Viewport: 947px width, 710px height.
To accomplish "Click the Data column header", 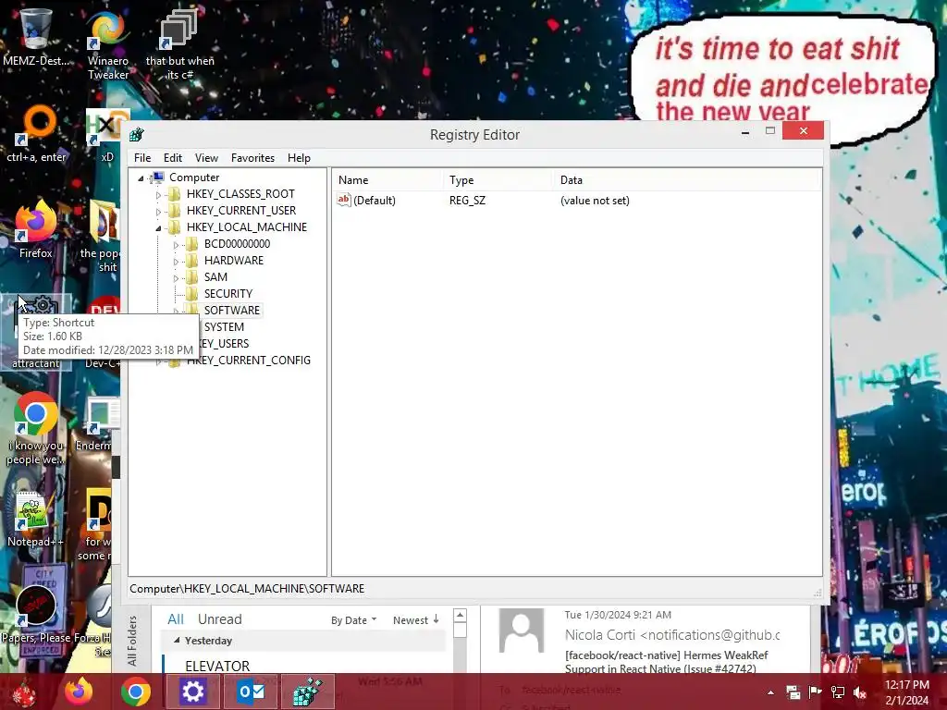I will (x=687, y=180).
